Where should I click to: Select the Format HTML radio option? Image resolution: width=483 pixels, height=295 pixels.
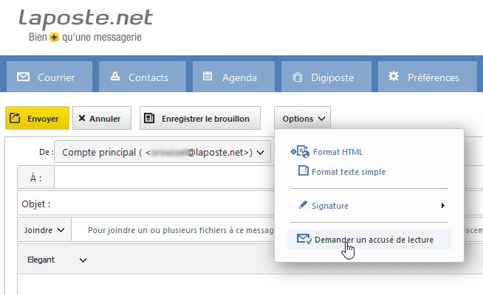pyautogui.click(x=327, y=152)
